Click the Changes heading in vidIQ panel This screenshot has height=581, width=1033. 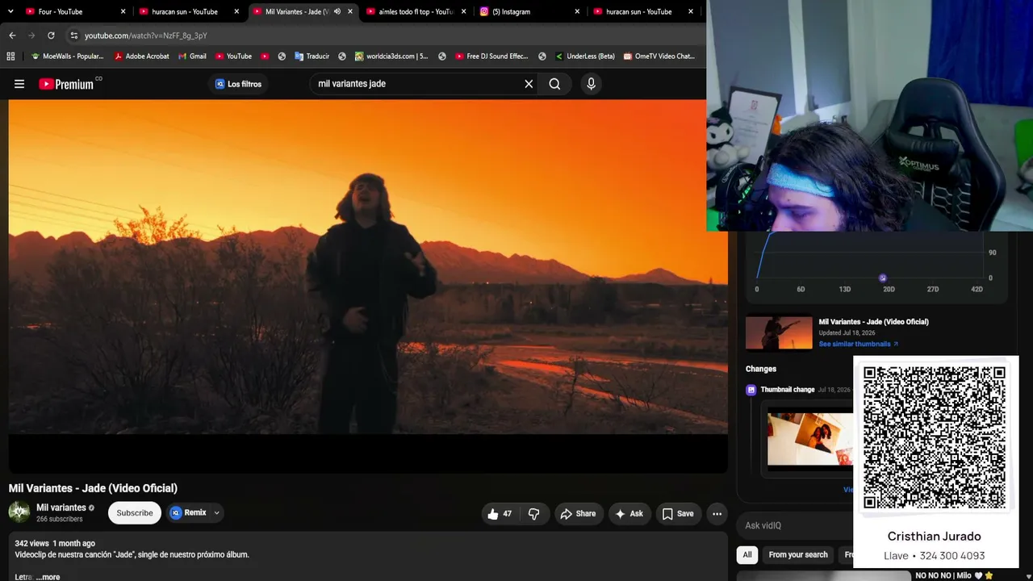point(761,369)
